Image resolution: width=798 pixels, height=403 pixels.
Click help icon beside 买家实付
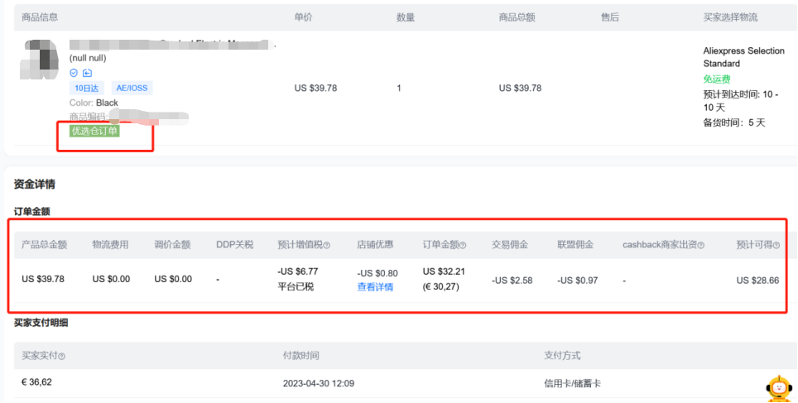62,356
